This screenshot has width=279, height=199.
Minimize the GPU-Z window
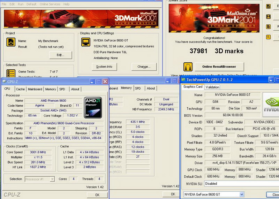pos(271,80)
